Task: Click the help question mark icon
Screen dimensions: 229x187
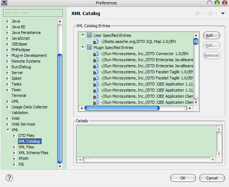Action: (x=9, y=178)
